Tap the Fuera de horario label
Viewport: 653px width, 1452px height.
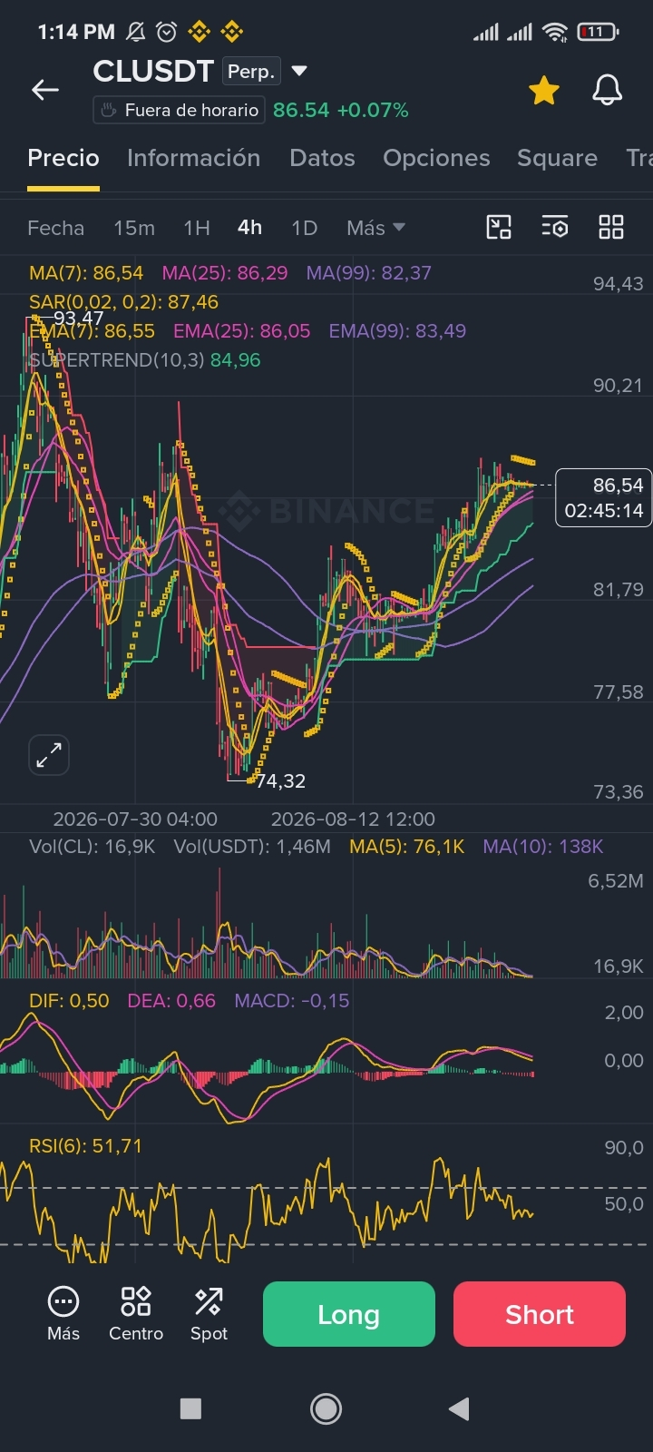[179, 110]
